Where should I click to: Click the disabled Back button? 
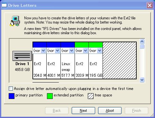[x=57, y=111]
